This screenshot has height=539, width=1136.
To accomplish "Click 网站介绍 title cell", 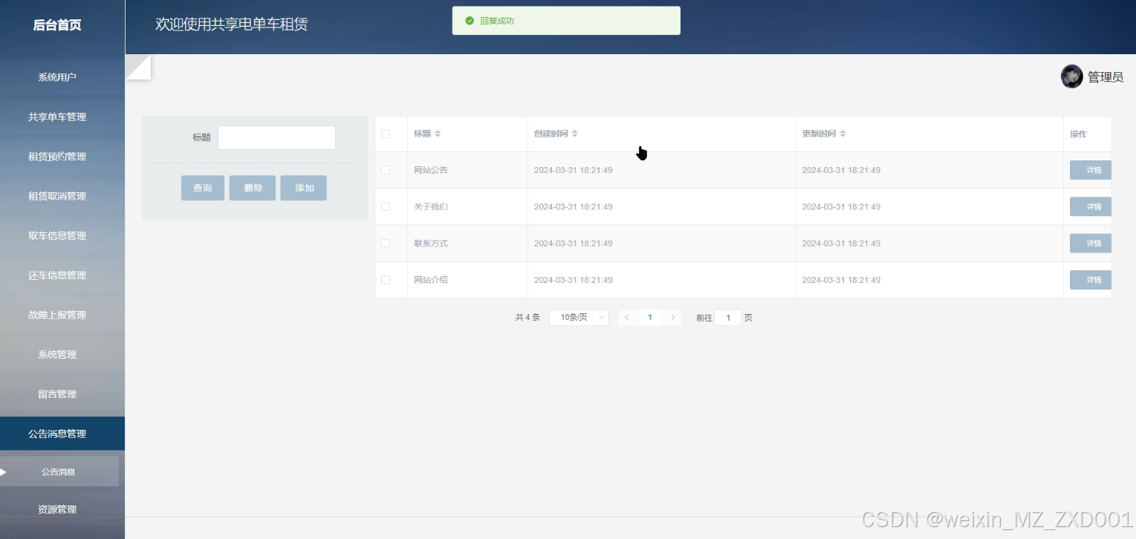I will tap(431, 280).
